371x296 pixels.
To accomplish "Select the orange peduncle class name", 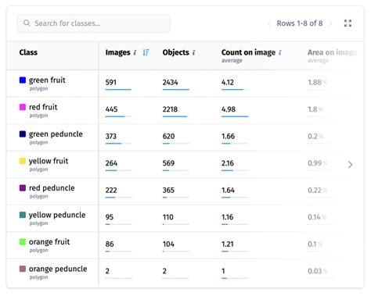I will tap(58, 269).
